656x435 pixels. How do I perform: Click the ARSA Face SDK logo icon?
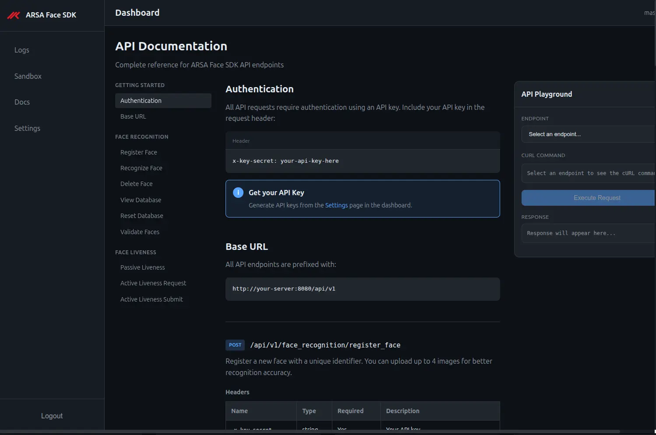14,15
